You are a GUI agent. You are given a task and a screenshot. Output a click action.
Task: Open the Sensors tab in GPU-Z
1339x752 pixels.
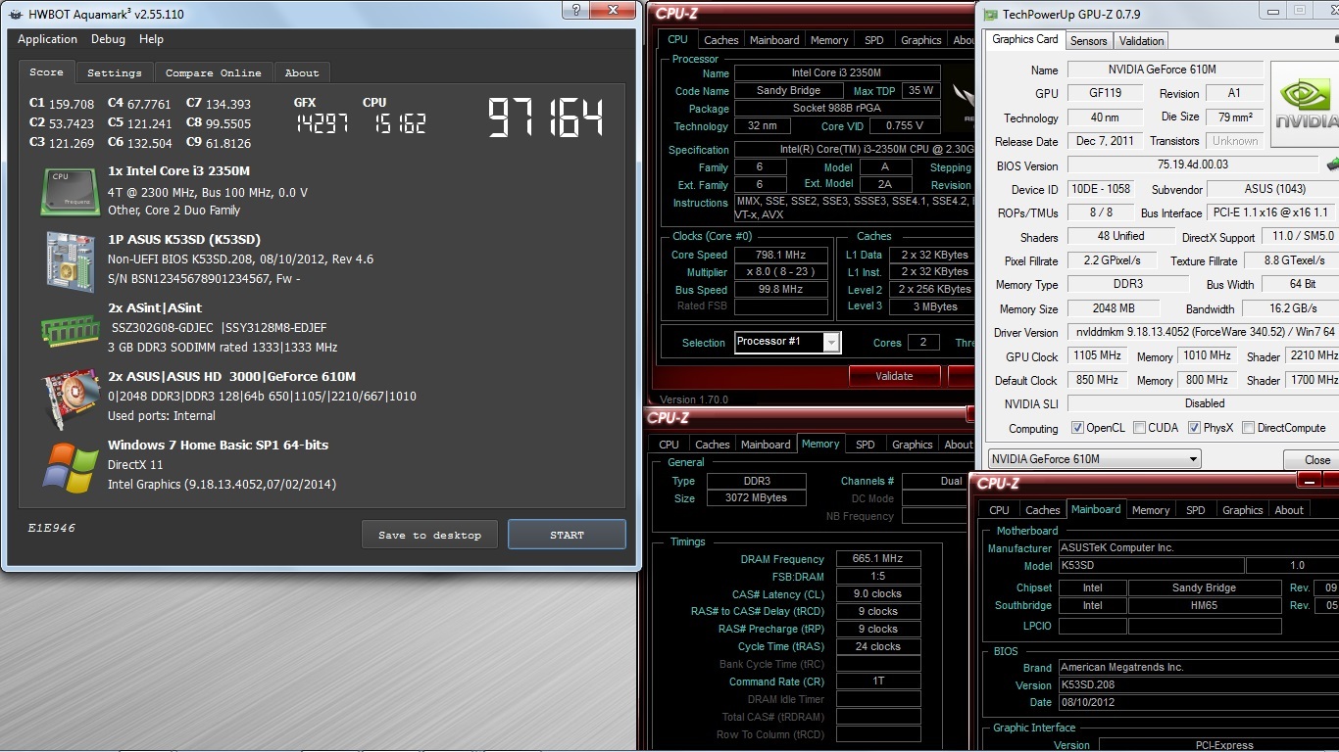coord(1088,40)
